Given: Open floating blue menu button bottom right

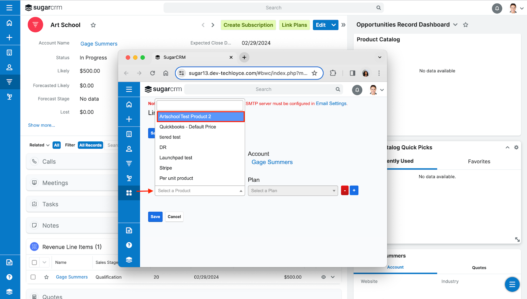Looking at the screenshot, I should pyautogui.click(x=512, y=284).
